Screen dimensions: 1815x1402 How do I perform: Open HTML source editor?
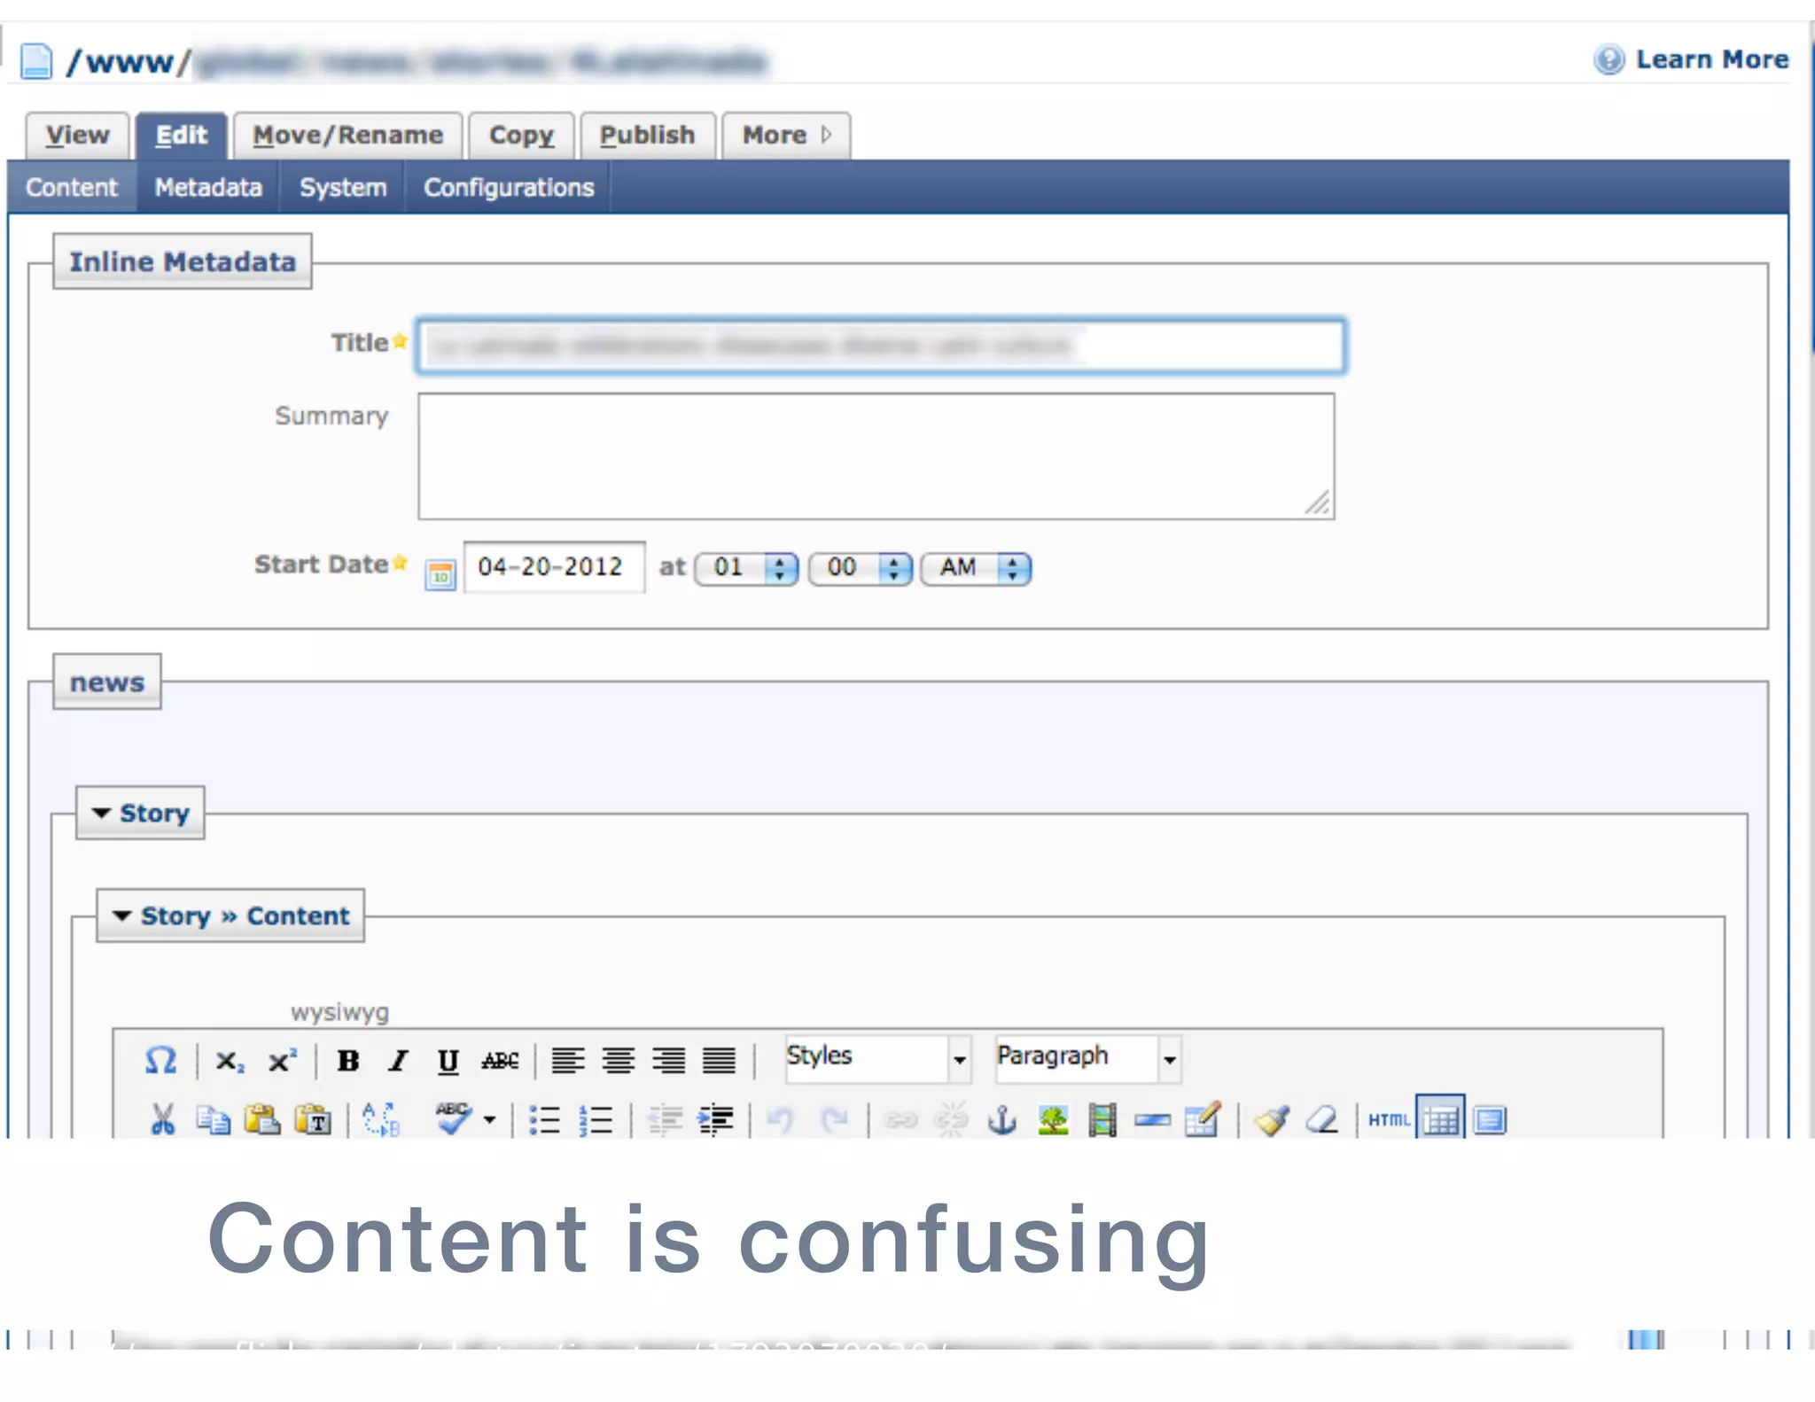[x=1389, y=1120]
